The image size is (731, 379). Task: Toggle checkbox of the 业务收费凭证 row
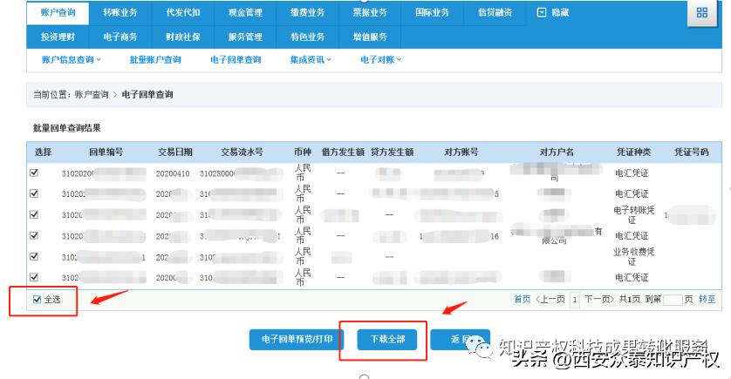(x=34, y=256)
